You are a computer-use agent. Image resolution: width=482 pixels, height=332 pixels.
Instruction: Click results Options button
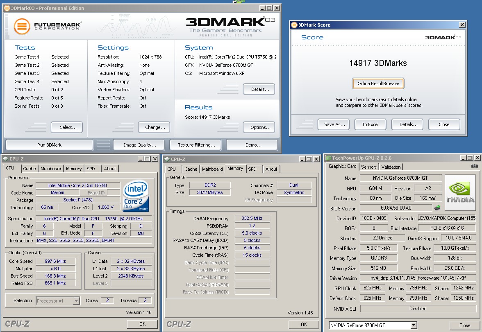[x=260, y=127]
